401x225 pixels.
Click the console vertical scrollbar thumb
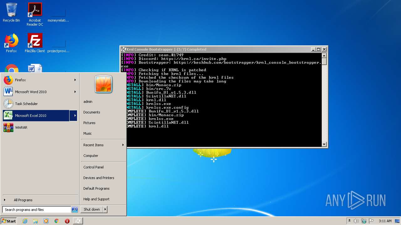point(324,62)
